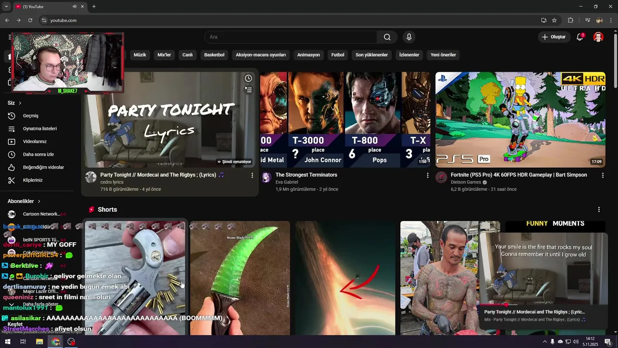Screen dimensions: 618x348
Task: Open cedro lyrics channel name link
Action: [112, 182]
